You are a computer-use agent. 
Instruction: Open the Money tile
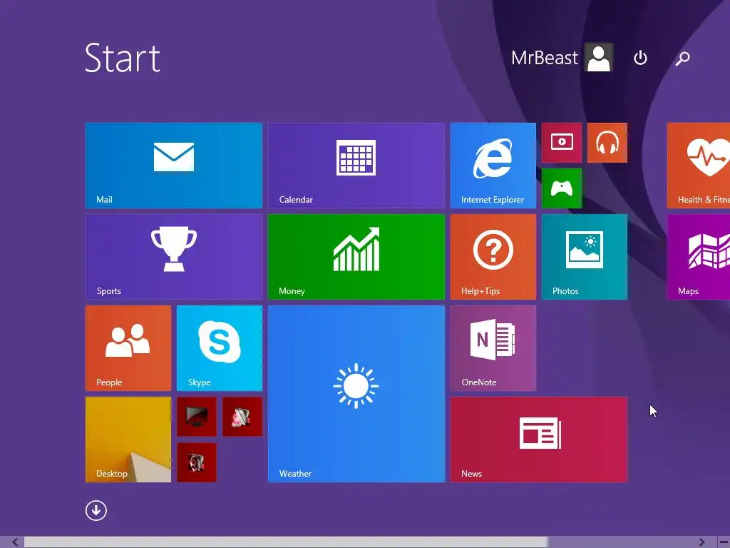pos(356,257)
